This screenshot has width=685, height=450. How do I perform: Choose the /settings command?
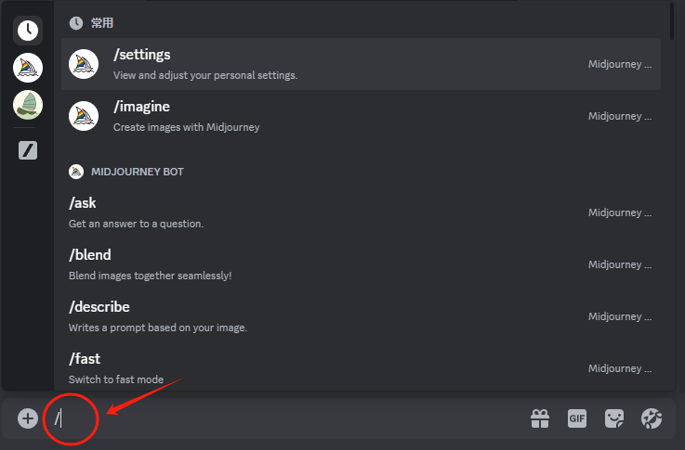[361, 64]
